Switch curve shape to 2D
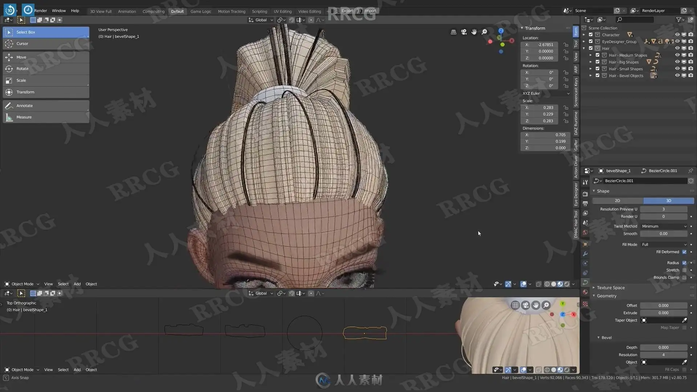 click(x=617, y=201)
